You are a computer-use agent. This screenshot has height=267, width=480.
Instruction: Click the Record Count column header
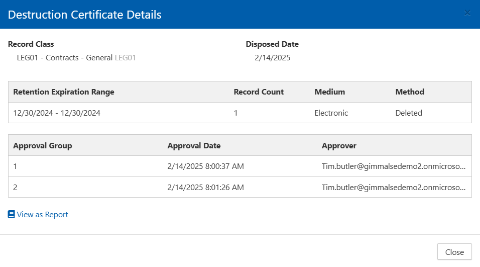tap(259, 92)
